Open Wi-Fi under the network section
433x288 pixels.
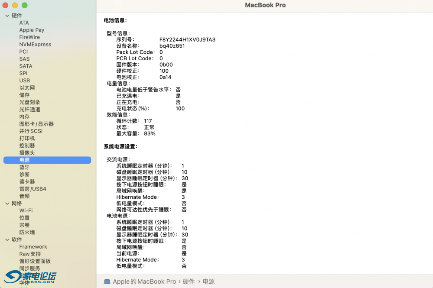pyautogui.click(x=26, y=210)
